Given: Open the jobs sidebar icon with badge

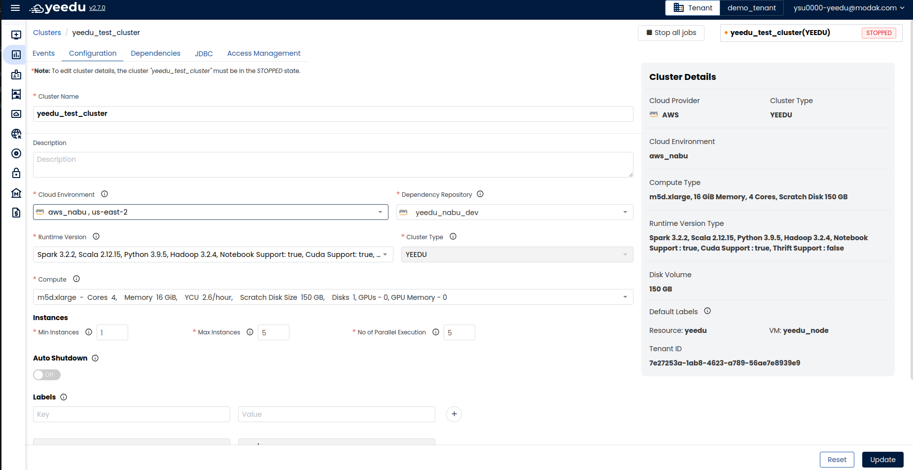Looking at the screenshot, I should [x=16, y=74].
